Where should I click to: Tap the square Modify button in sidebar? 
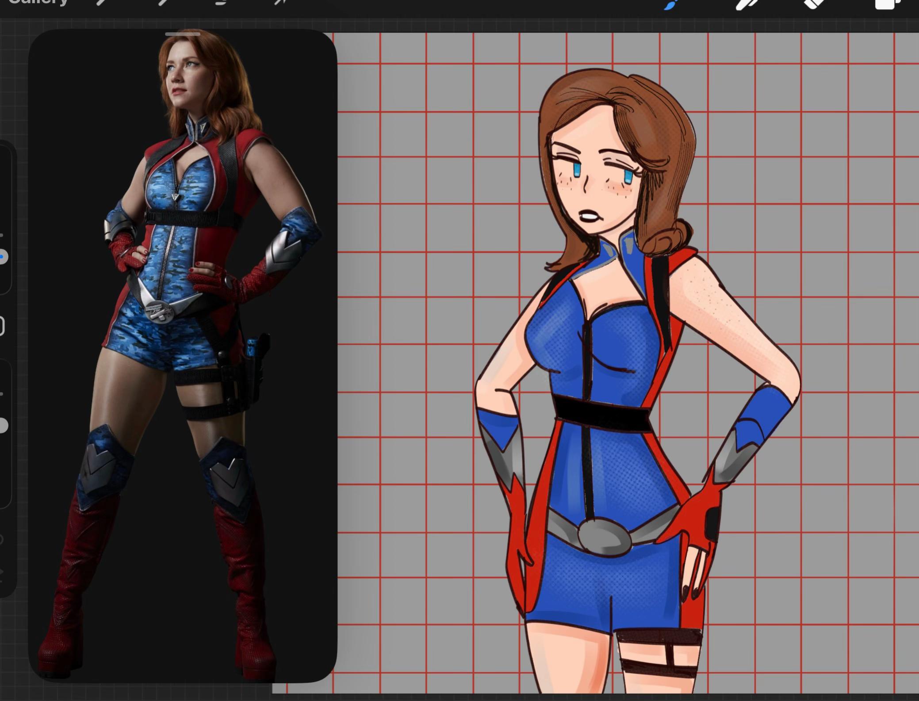[2, 326]
